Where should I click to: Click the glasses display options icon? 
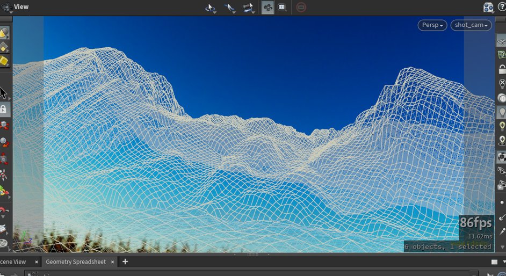coord(502,171)
